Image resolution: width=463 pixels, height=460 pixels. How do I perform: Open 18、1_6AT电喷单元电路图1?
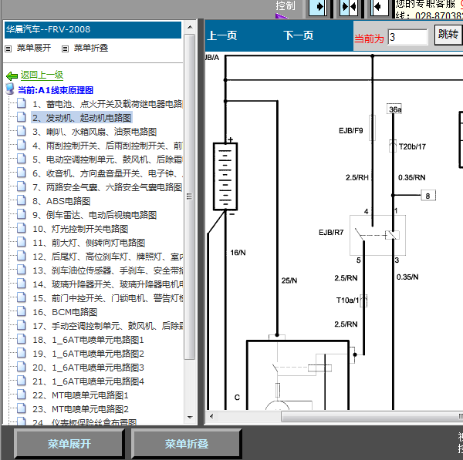(88, 339)
